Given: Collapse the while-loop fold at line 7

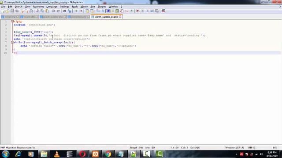Looking at the screenshot, I should tap(12, 43).
